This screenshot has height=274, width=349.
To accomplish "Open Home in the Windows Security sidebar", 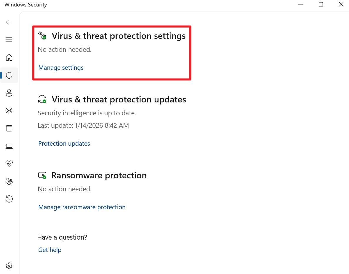I will tap(9, 58).
